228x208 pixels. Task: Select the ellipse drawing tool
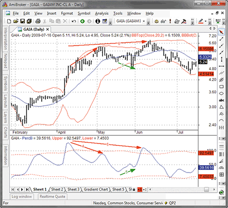click(x=222, y=94)
